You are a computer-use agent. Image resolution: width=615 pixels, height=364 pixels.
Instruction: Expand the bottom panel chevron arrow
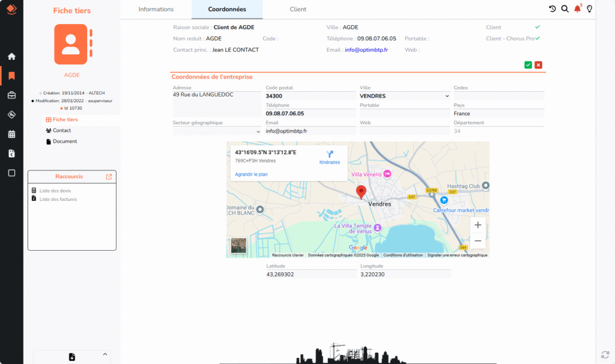105,354
